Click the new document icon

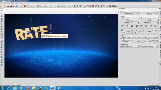2,6
